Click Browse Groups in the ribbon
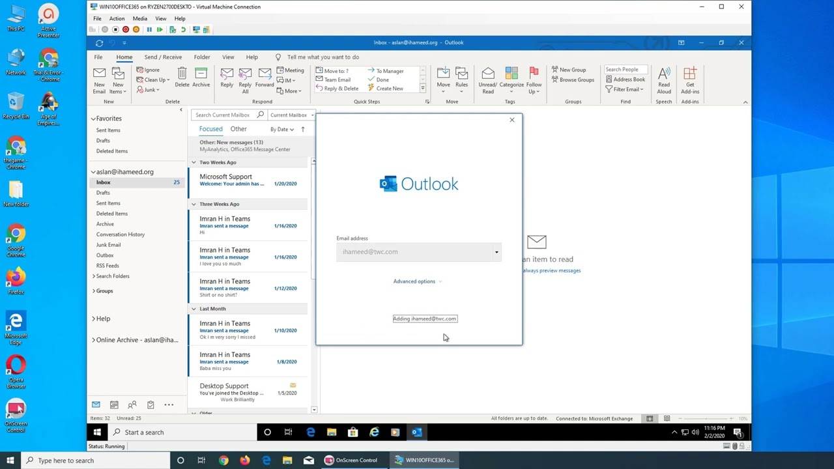 tap(573, 79)
